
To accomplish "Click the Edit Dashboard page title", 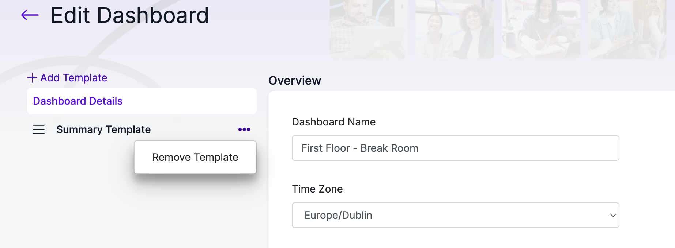I will (x=130, y=15).
